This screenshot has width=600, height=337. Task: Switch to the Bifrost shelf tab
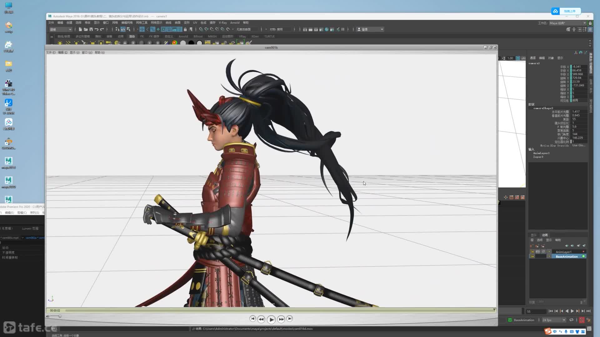tap(198, 37)
